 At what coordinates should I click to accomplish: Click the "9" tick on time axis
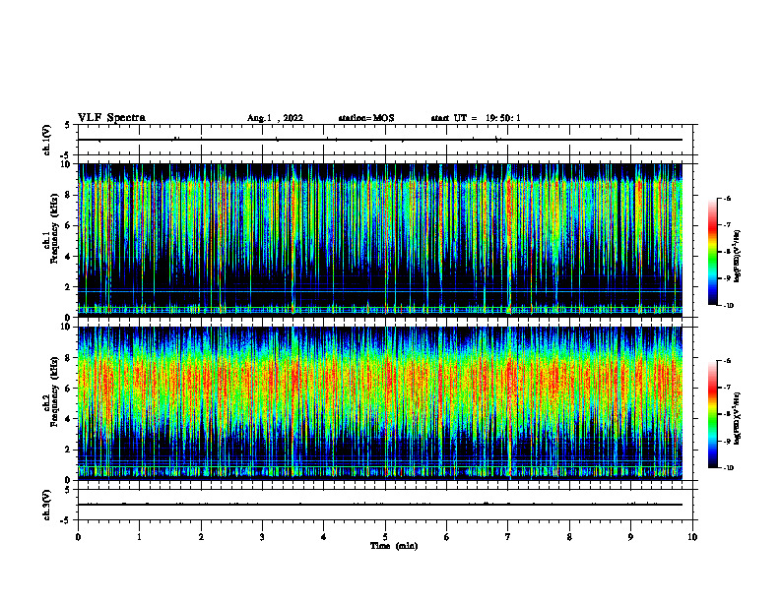coord(630,537)
